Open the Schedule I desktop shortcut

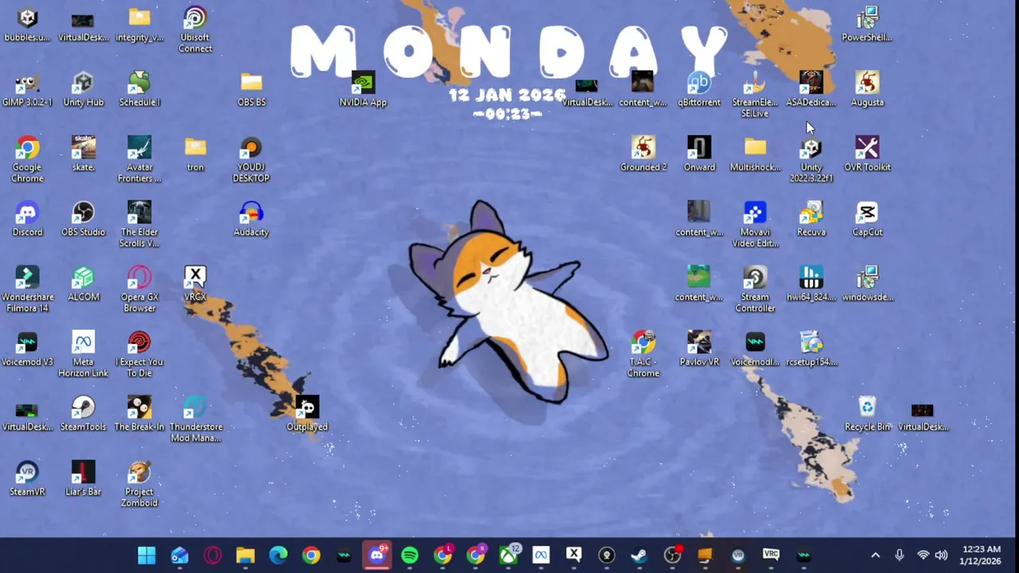pyautogui.click(x=139, y=88)
